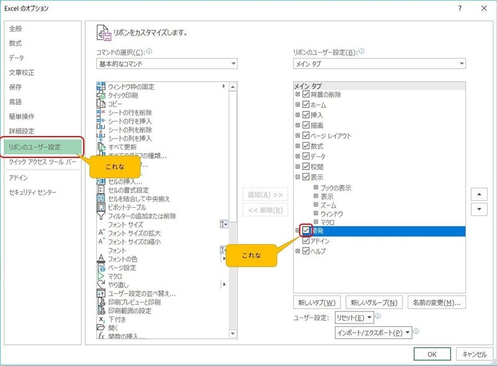Click the info icon beside リセット dropdown
Screen dimensions: 497x366
click(378, 316)
